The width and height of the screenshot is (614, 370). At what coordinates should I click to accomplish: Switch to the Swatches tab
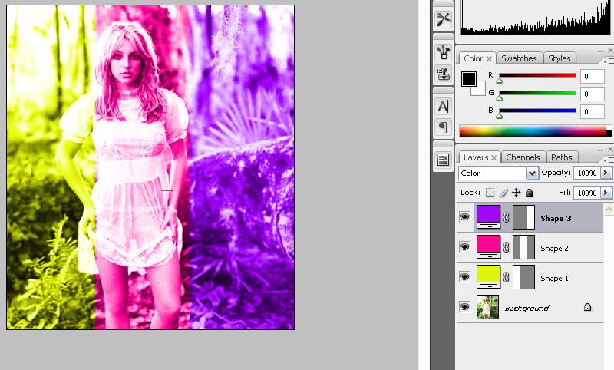(x=519, y=58)
